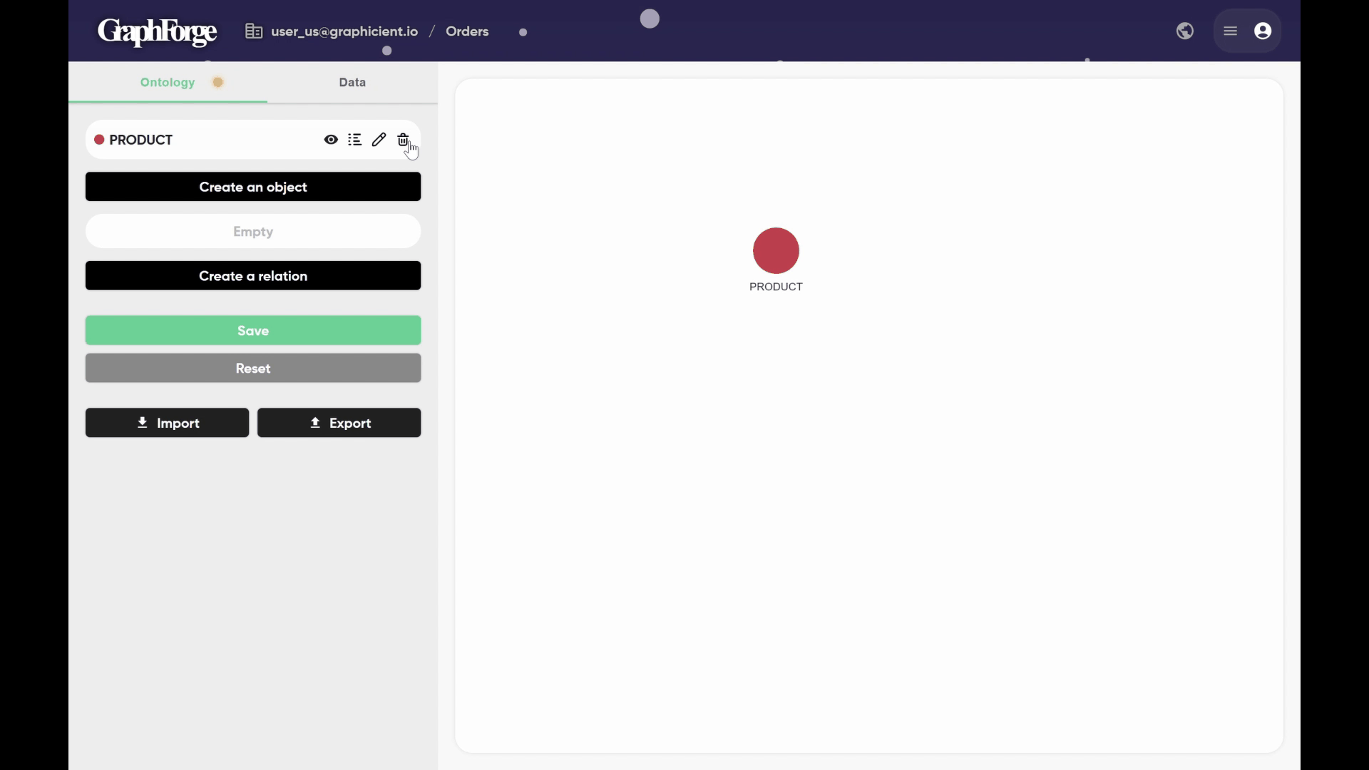Reset the ontology changes

[253, 369]
